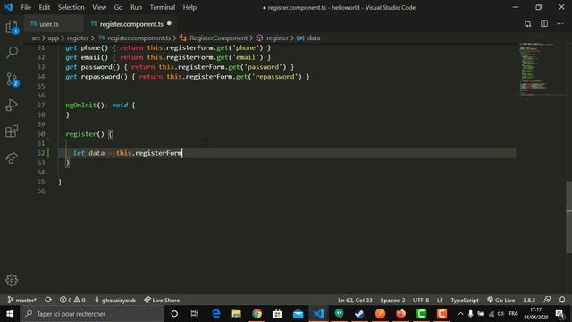Open the Terminal menu
Image resolution: width=572 pixels, height=322 pixels.
pos(163,7)
